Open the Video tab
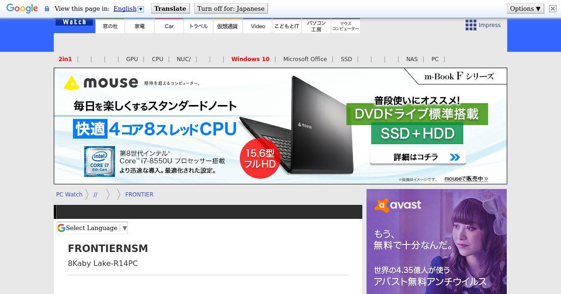Image resolution: width=561 pixels, height=294 pixels. 258,26
